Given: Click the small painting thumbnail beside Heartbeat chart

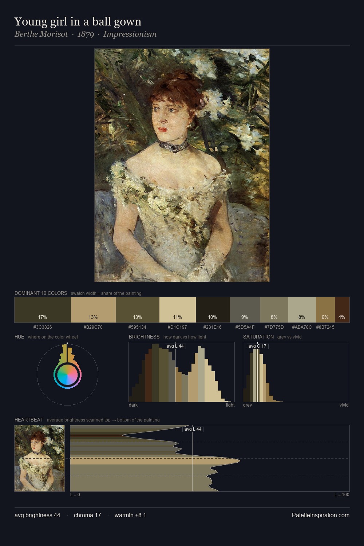Looking at the screenshot, I should 40,458.
